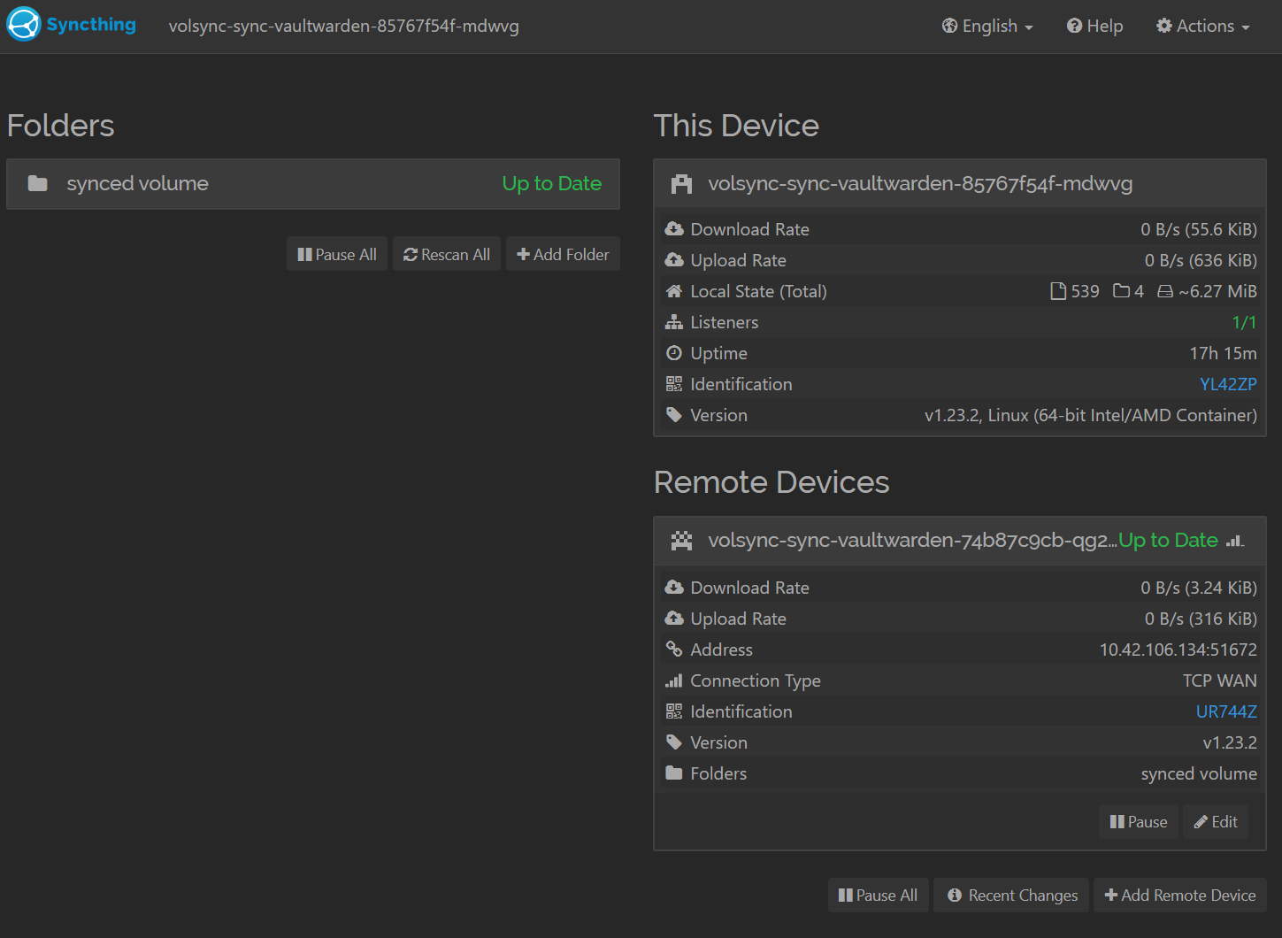Click the Local State home icon
The image size is (1282, 938).
click(674, 291)
